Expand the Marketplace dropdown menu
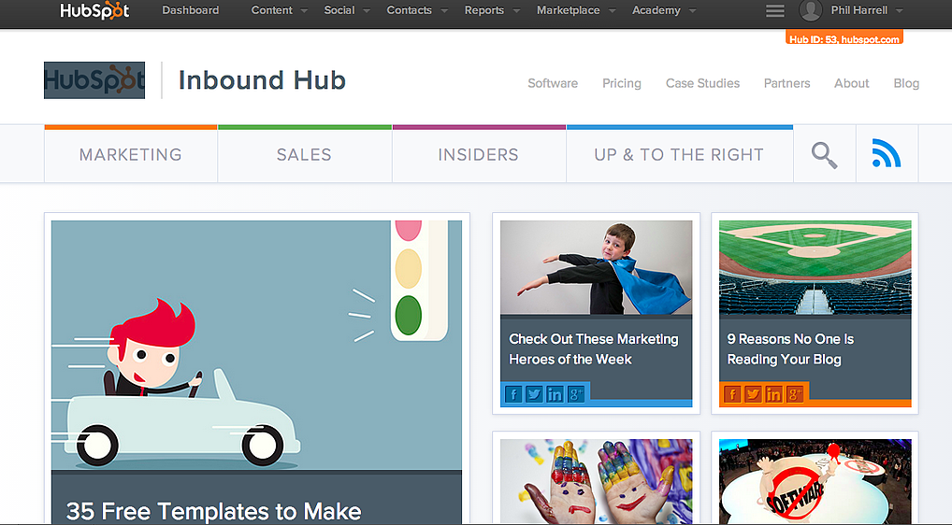 576,10
